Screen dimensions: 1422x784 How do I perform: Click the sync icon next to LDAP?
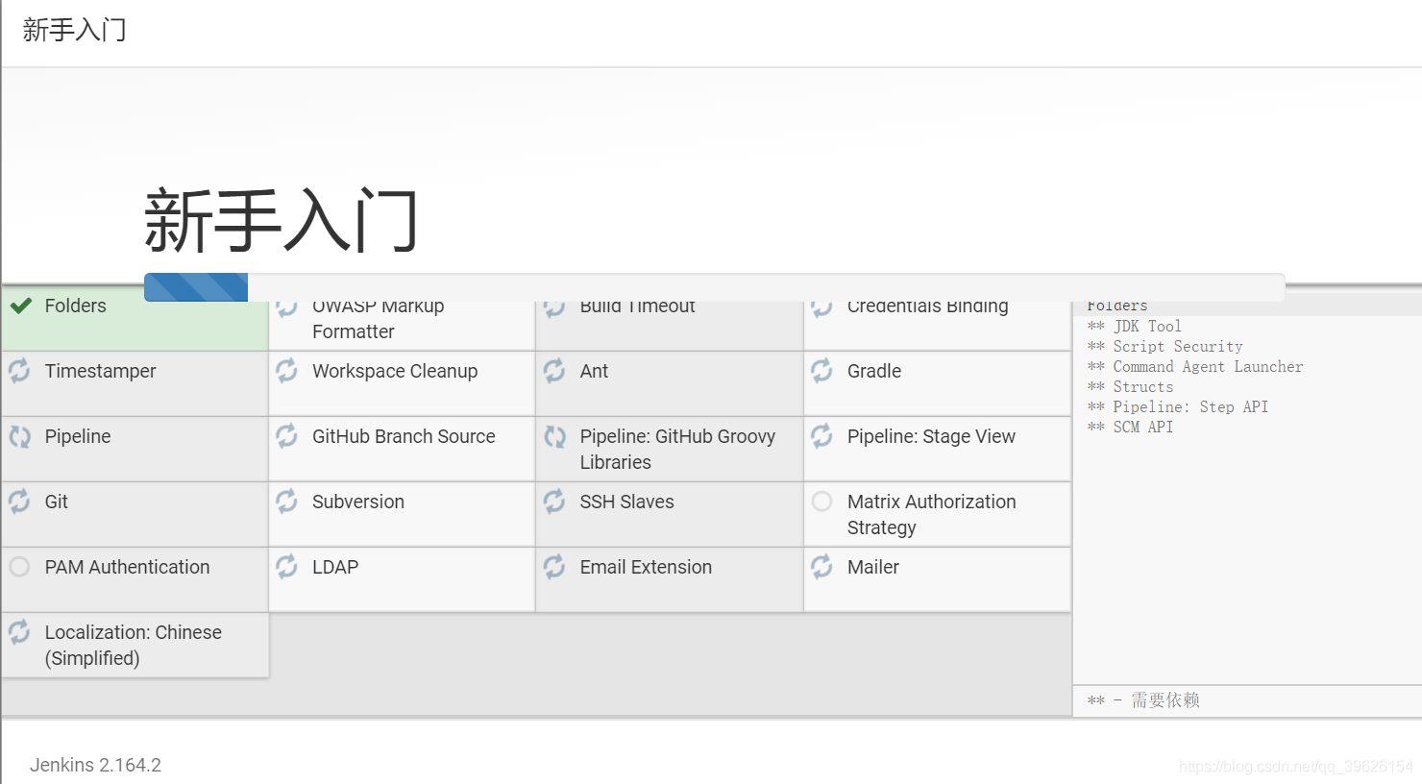286,567
